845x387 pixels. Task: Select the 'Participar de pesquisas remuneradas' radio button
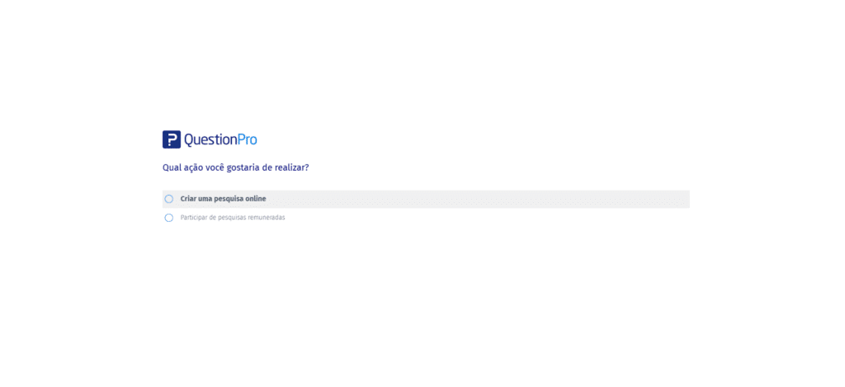click(168, 218)
